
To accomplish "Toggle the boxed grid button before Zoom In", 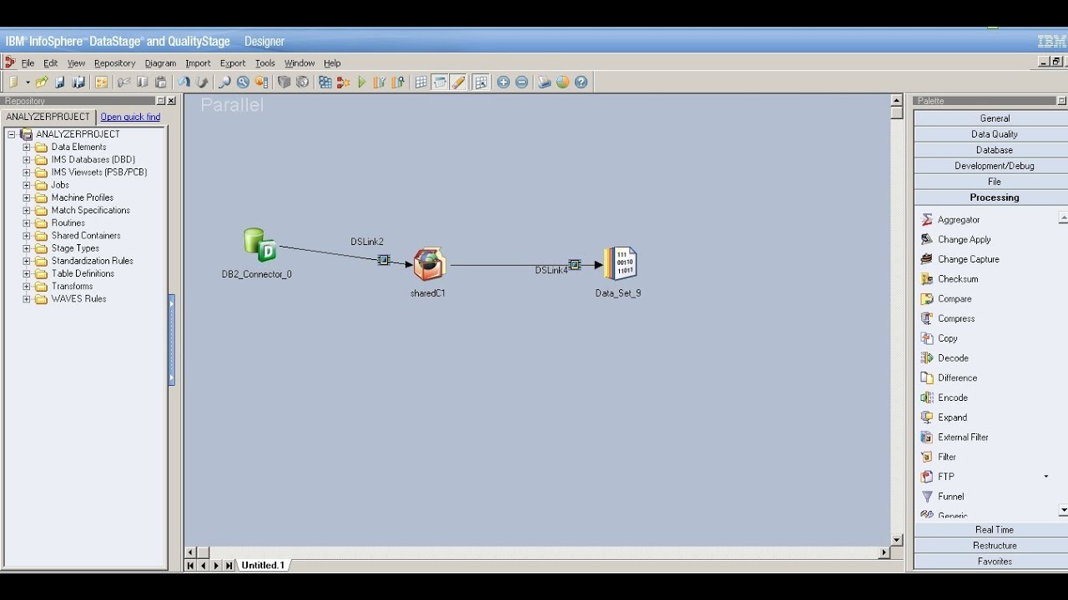I will (x=481, y=82).
